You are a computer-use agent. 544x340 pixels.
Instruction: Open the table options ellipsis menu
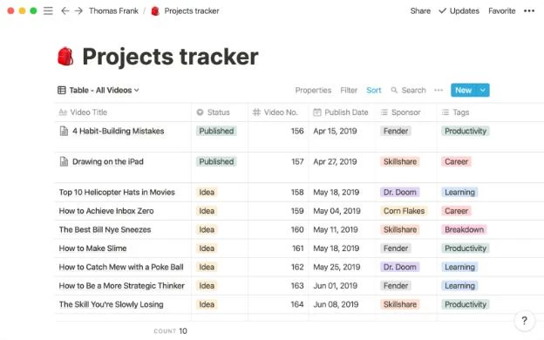(439, 90)
